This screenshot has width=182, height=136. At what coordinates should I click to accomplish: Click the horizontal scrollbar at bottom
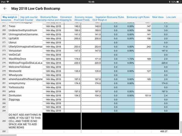(x=8, y=135)
